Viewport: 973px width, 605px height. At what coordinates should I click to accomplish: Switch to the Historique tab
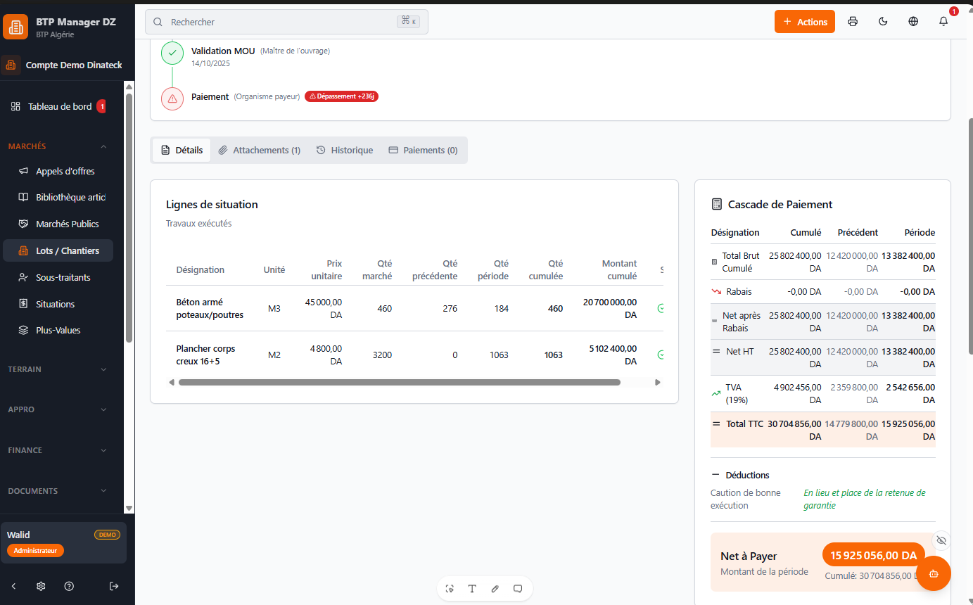[345, 150]
